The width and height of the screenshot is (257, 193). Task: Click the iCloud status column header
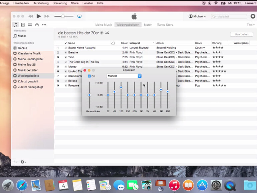113,43
